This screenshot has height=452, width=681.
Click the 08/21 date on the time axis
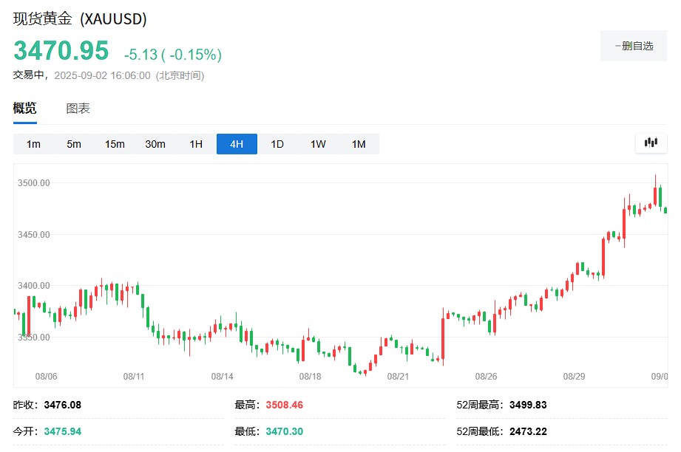click(x=399, y=376)
